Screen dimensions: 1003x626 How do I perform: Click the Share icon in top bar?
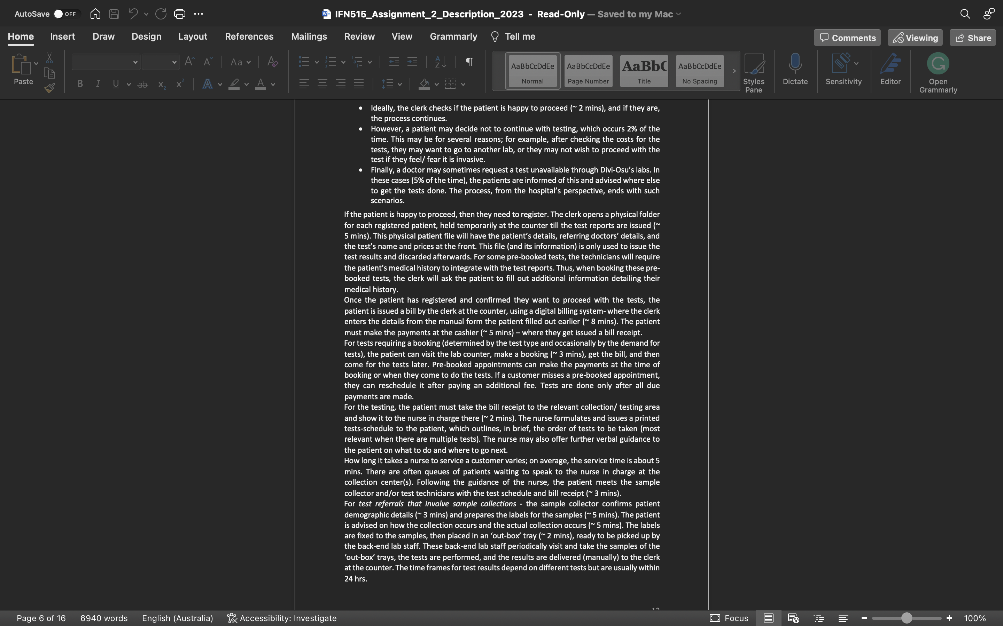click(x=973, y=38)
